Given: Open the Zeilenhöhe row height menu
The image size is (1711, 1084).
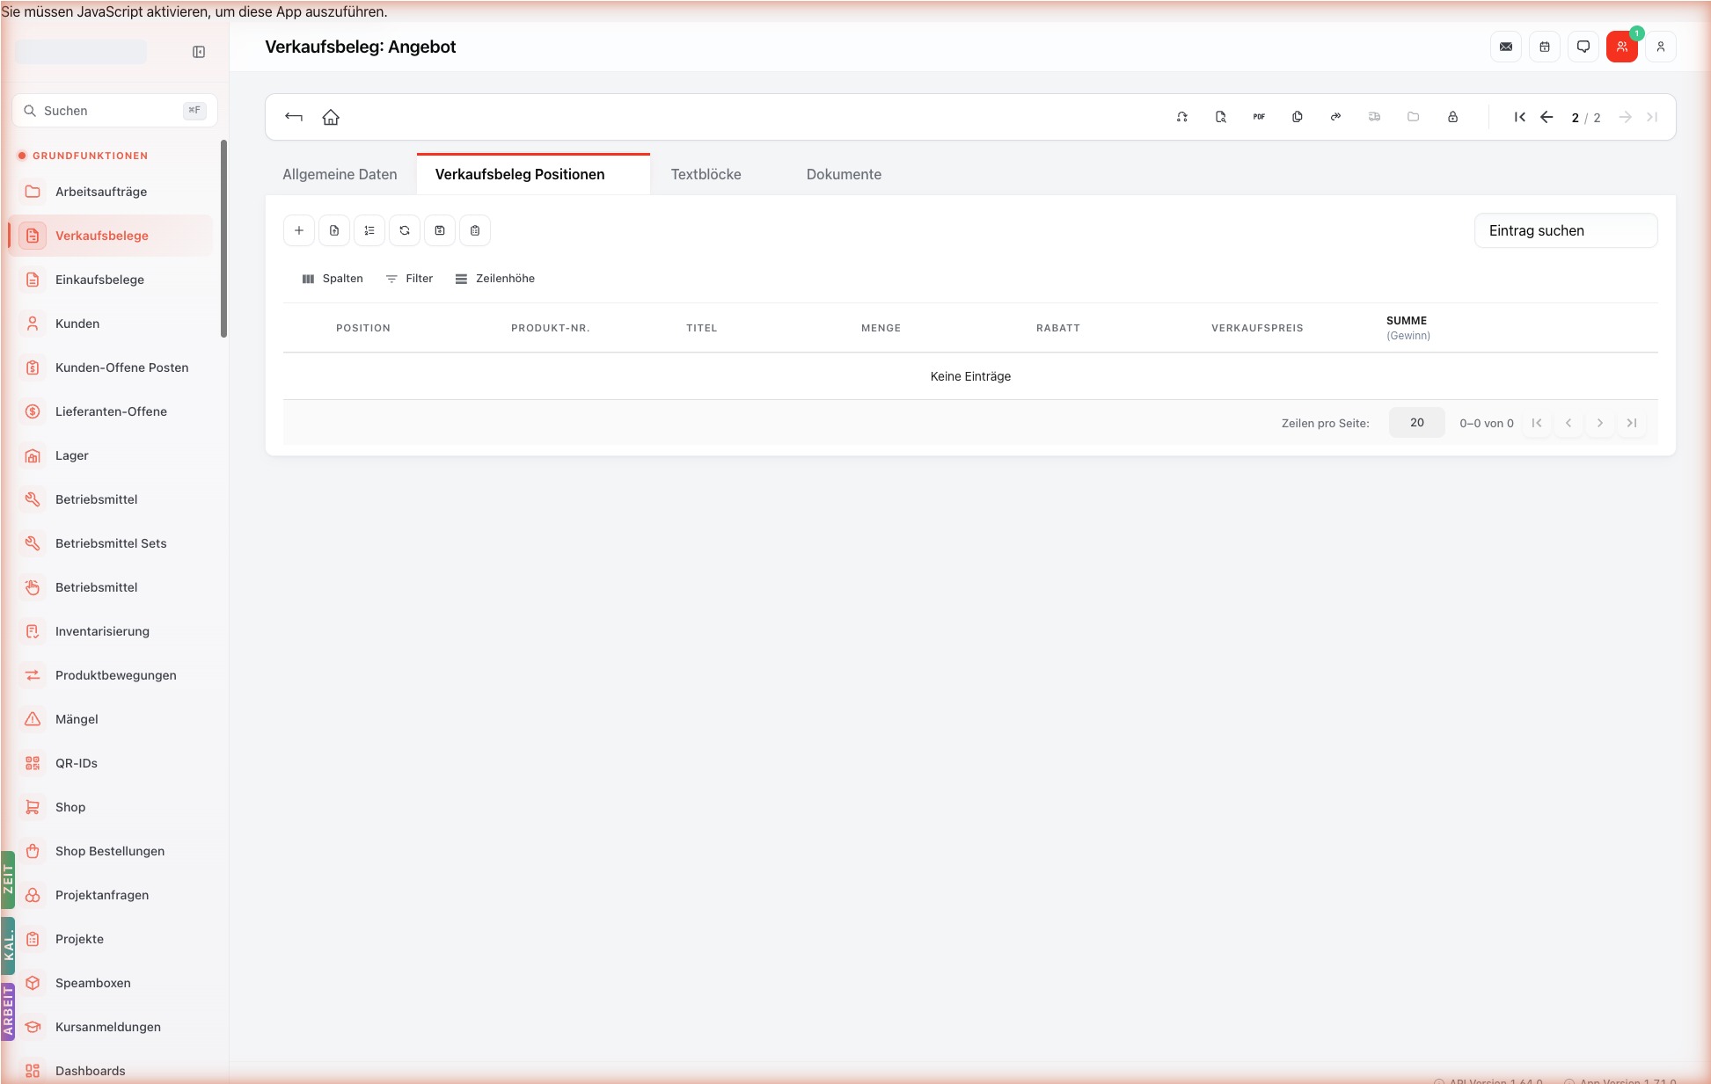Looking at the screenshot, I should click(x=495, y=279).
